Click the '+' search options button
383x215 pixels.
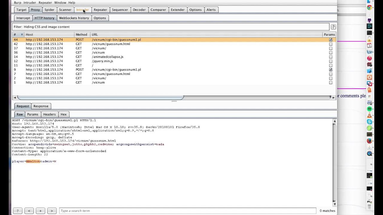pos(40,211)
